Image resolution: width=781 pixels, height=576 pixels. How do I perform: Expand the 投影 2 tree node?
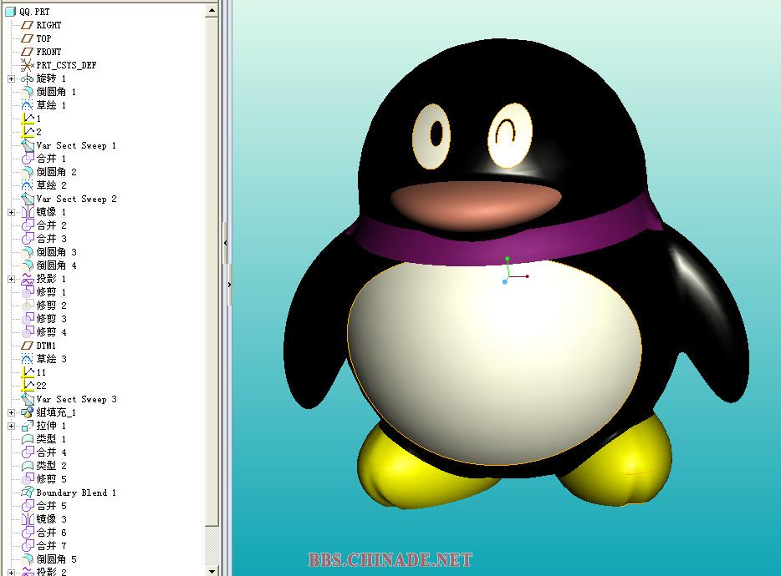click(x=12, y=573)
